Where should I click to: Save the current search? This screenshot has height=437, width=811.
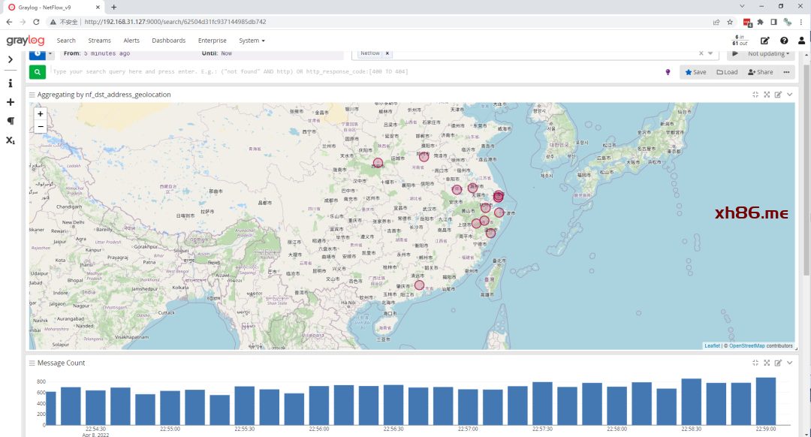tap(695, 72)
